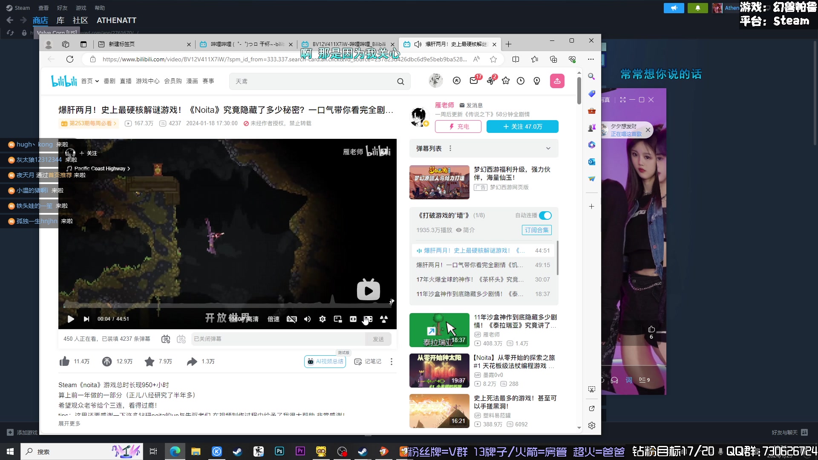
Task: Enter picture-in-picture mode icon
Action: pyautogui.click(x=337, y=319)
